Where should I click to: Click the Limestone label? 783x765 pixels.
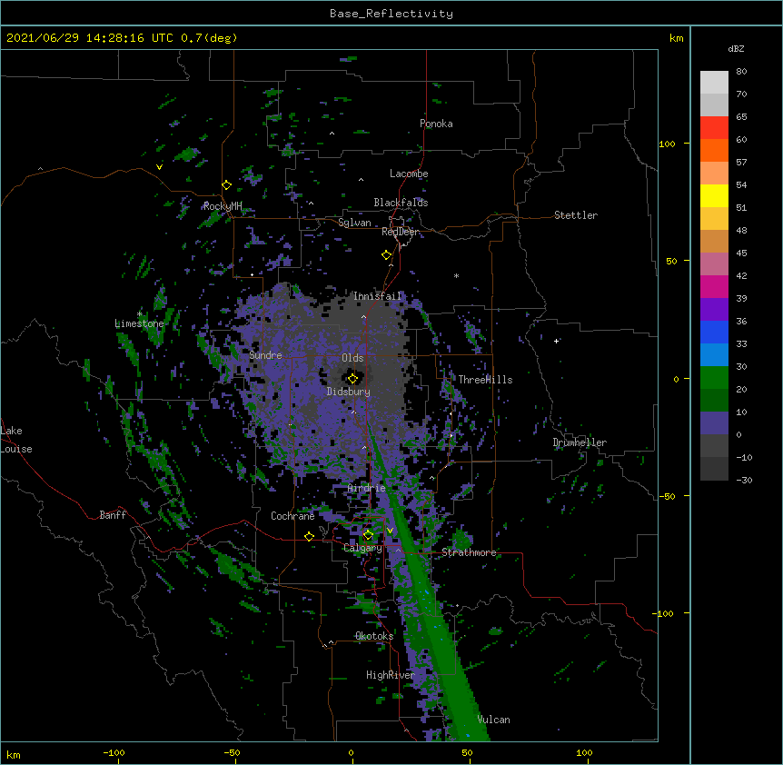pos(139,323)
